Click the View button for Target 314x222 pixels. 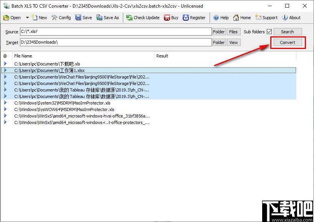tap(233, 42)
